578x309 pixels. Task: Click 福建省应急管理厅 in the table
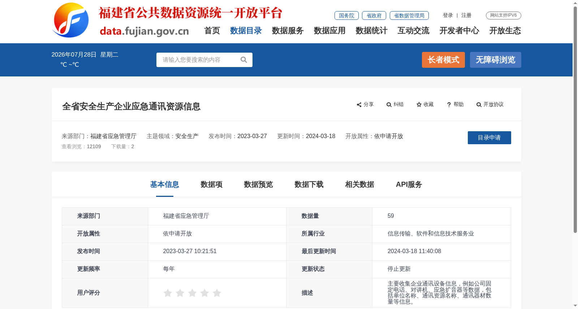186,216
